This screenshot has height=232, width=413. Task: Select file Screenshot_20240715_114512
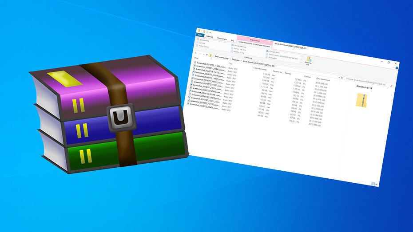click(210, 71)
